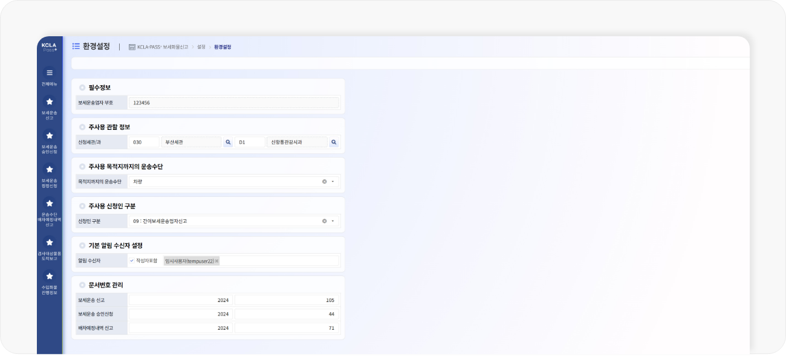Click the 보세운송 신고 star icon in sidebar
Screen dimensions: 786x360
tap(50, 102)
